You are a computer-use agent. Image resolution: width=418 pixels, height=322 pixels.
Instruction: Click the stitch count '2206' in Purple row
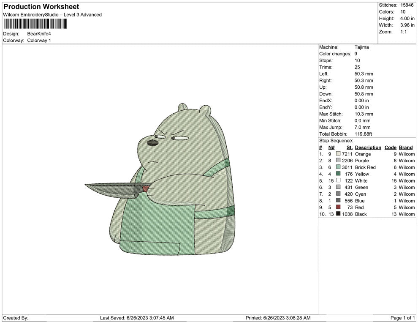pos(347,161)
